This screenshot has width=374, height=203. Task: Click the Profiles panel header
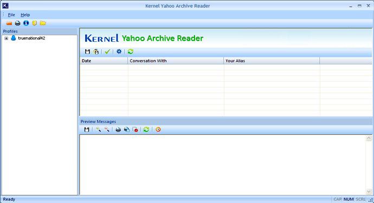[40, 31]
